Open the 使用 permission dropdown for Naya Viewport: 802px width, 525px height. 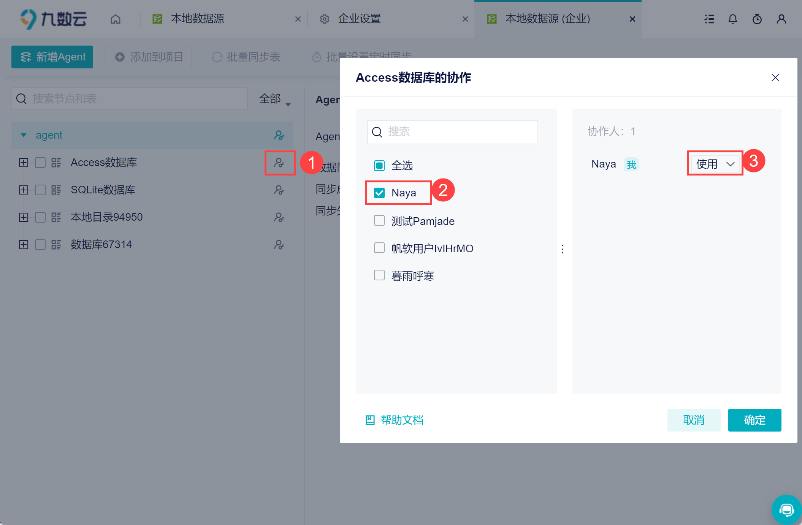coord(715,164)
